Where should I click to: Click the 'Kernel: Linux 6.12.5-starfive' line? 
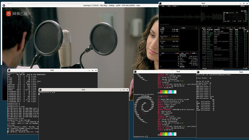[x=169, y=103]
